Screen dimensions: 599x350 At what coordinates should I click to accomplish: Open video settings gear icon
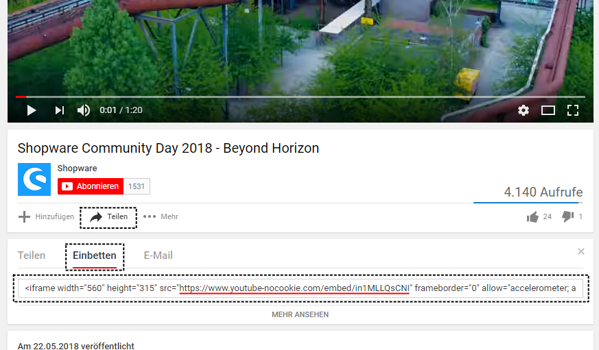click(x=524, y=110)
